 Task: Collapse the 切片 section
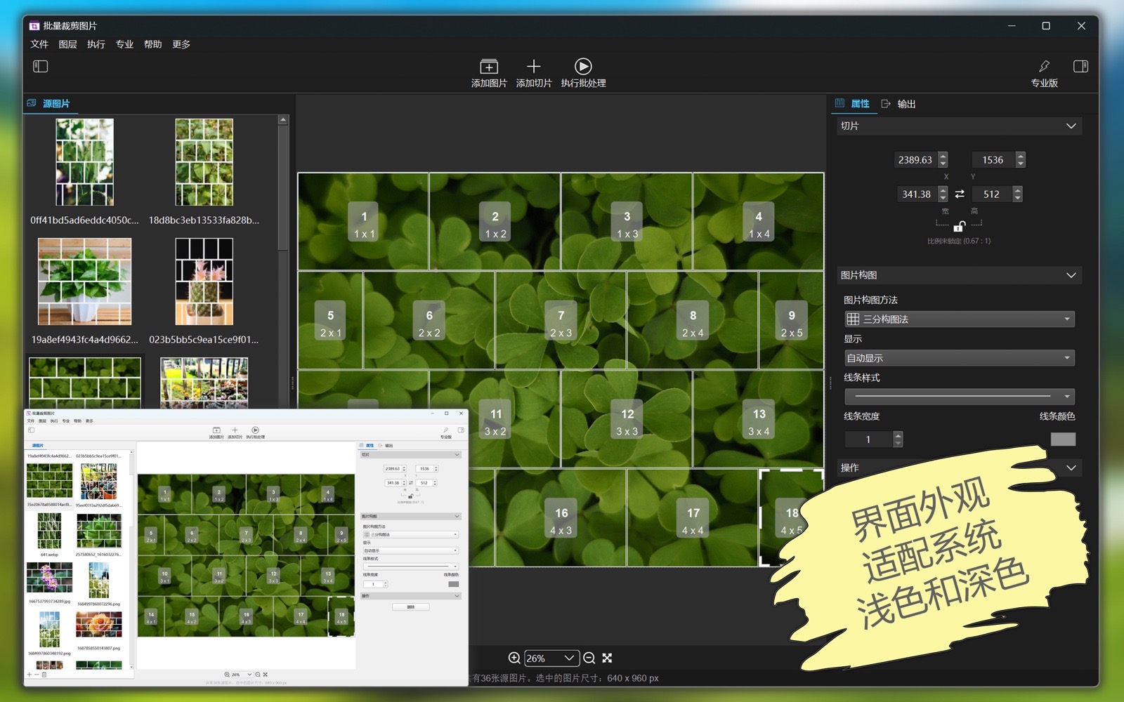tap(1071, 126)
